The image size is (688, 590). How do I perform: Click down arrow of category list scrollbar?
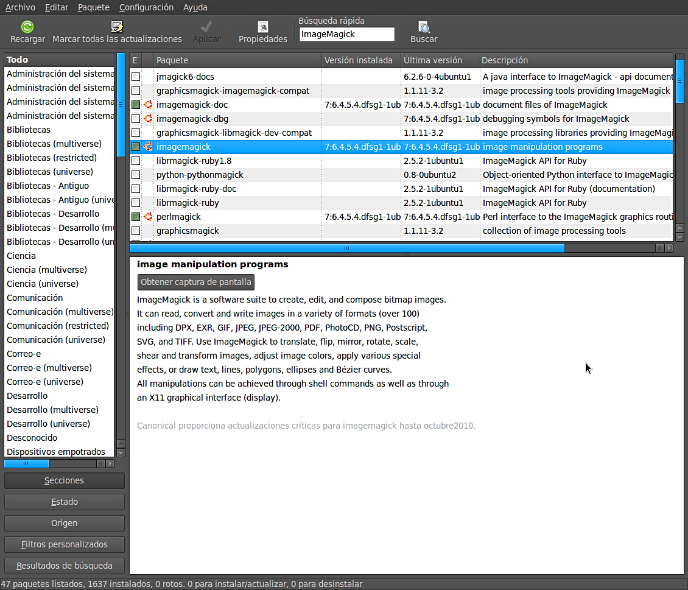(121, 453)
